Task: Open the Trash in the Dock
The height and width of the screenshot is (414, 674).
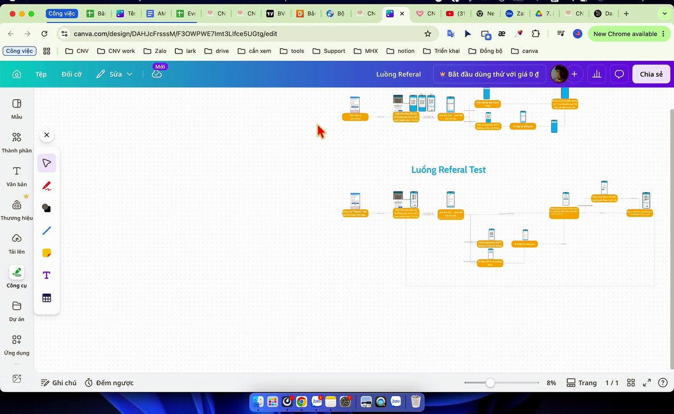Action: pyautogui.click(x=415, y=402)
